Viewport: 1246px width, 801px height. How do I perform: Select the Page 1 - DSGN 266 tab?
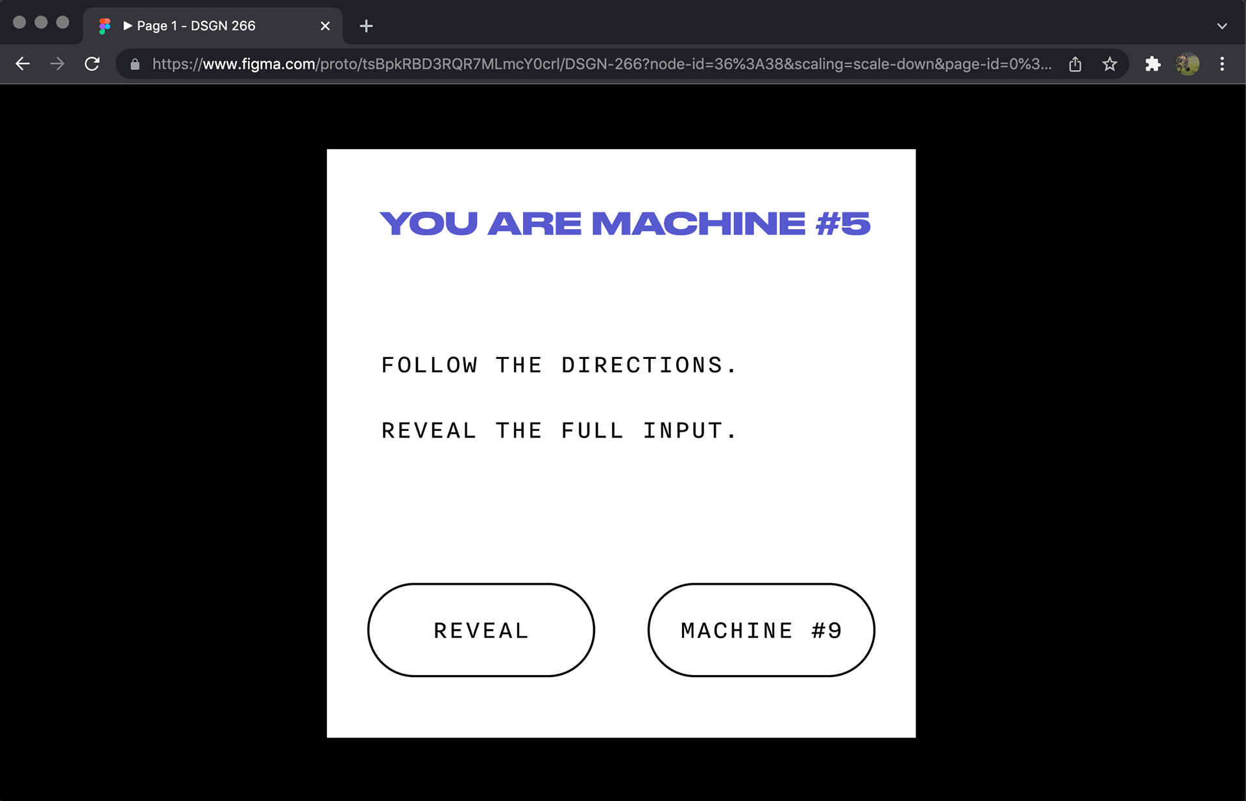point(213,26)
